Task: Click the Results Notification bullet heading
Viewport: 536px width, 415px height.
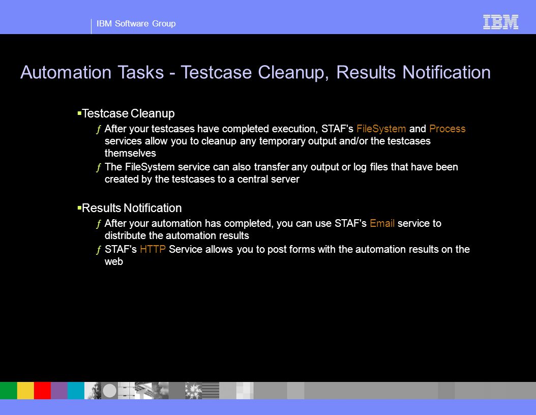Action: (132, 208)
